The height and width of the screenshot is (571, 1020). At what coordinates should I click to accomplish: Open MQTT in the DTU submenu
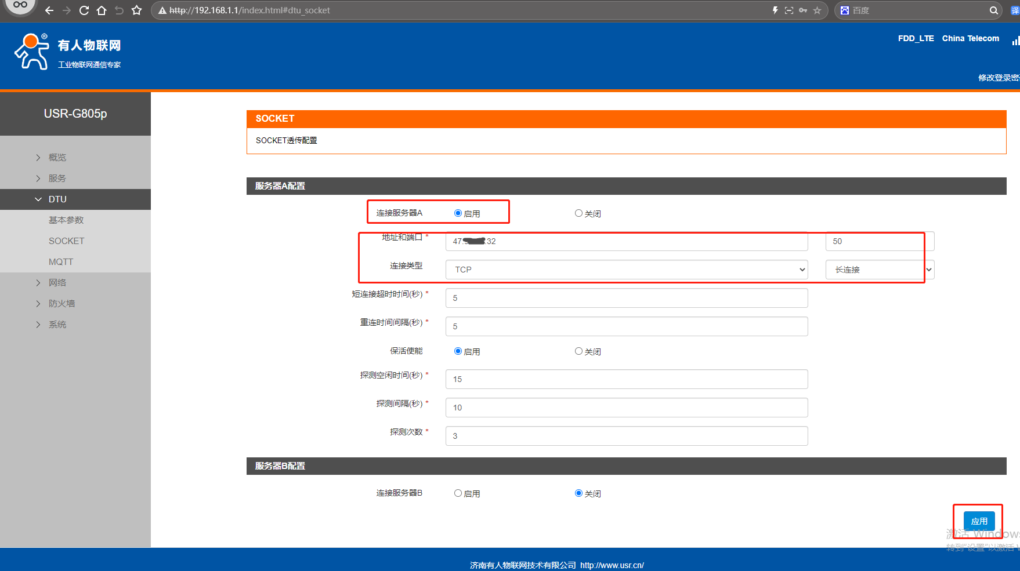point(61,262)
